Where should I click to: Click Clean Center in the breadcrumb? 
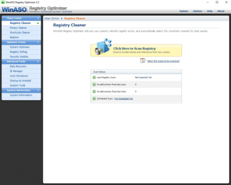pos(52,19)
